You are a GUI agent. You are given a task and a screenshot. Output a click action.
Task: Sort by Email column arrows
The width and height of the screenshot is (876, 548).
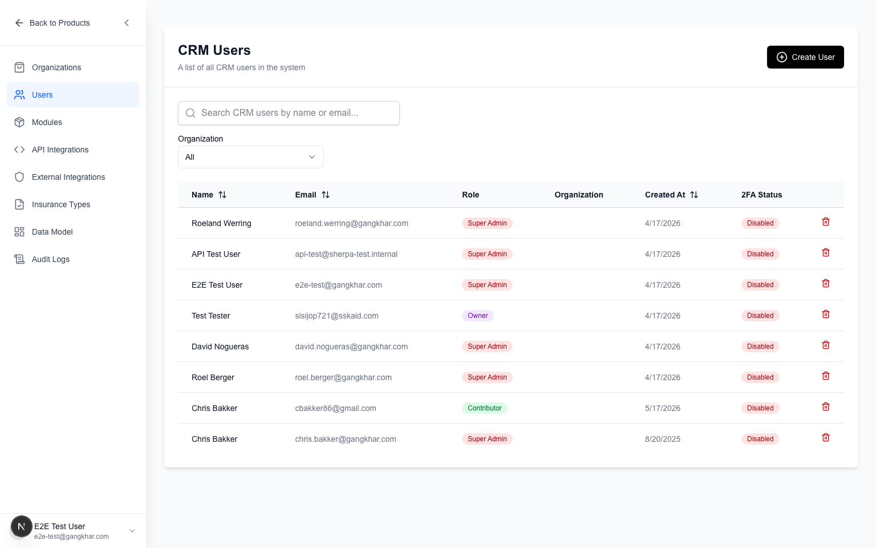coord(326,195)
